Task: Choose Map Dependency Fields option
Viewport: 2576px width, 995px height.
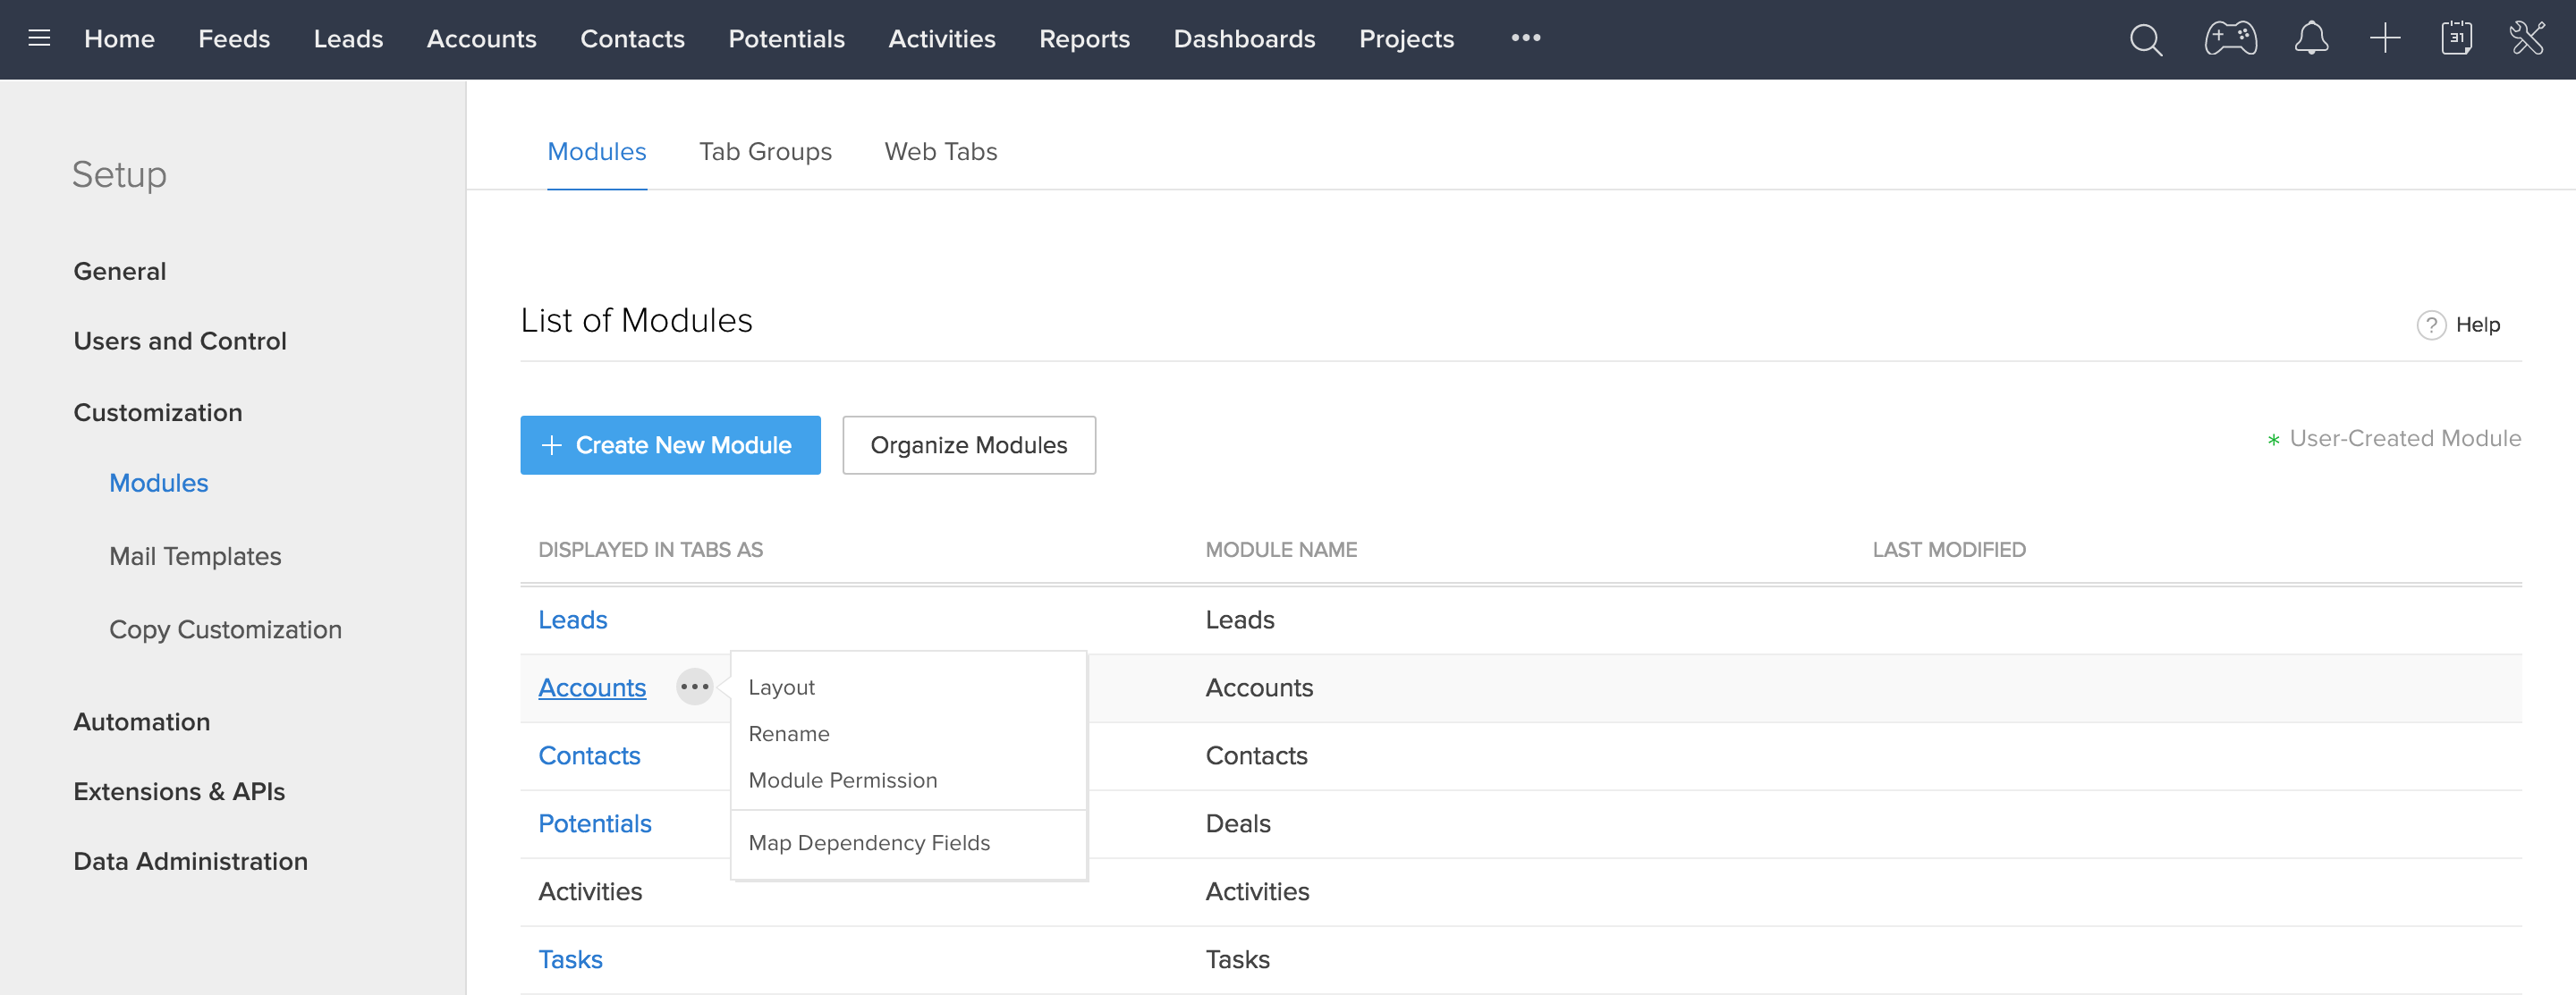Action: pos(868,842)
